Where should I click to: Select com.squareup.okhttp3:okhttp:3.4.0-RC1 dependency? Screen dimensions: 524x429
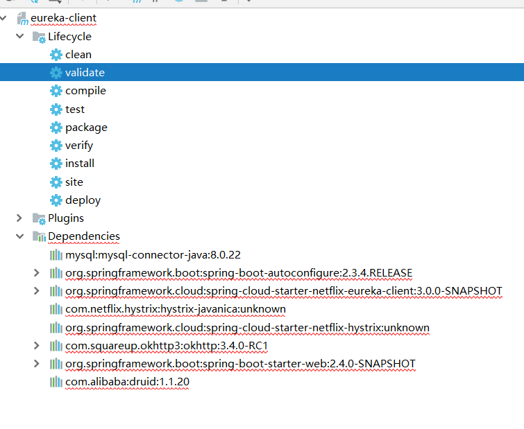167,346
